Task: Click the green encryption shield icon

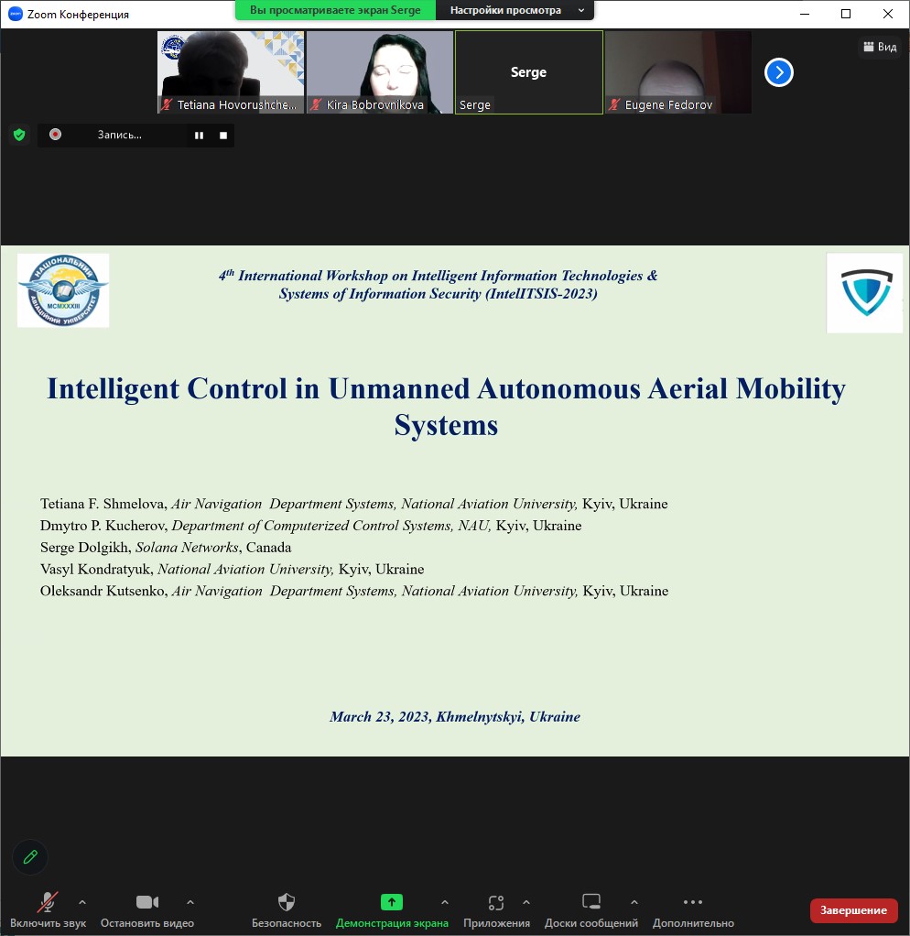Action: [18, 135]
